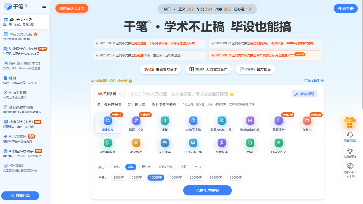Screen dimensions: 363x204
Task: Open the 免费活动 gift box icon
Action: click(x=350, y=123)
